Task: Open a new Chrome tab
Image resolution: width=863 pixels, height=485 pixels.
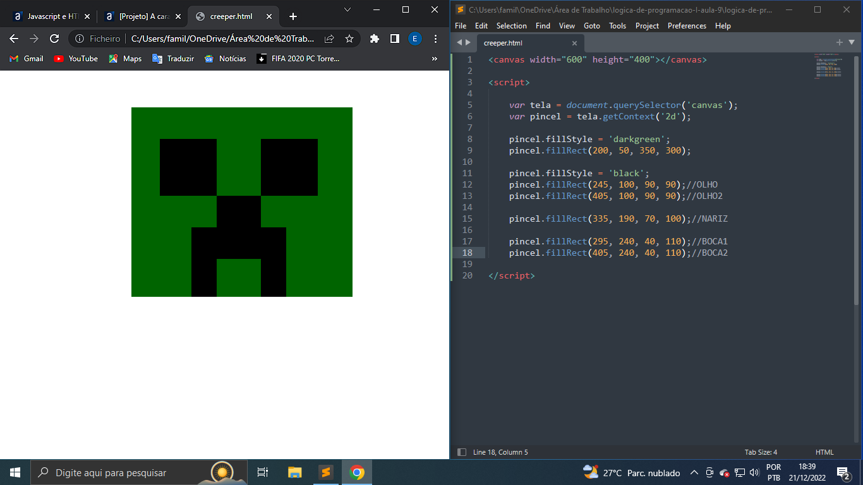Action: (293, 16)
